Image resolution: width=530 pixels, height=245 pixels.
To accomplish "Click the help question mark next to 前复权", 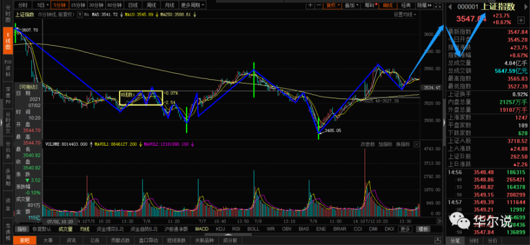I will [x=79, y=15].
